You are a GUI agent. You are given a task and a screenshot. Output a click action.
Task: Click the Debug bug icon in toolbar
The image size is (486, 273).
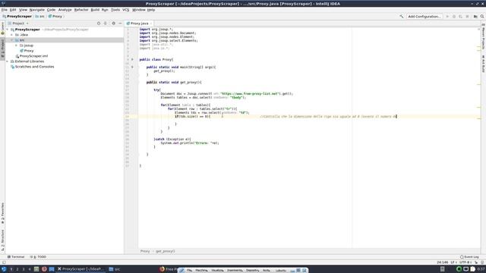tap(454, 17)
